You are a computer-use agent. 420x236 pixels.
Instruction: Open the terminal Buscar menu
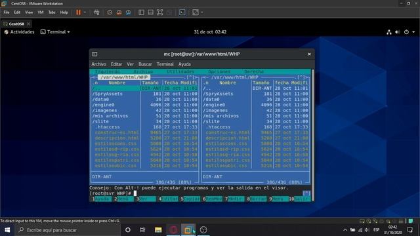click(145, 64)
